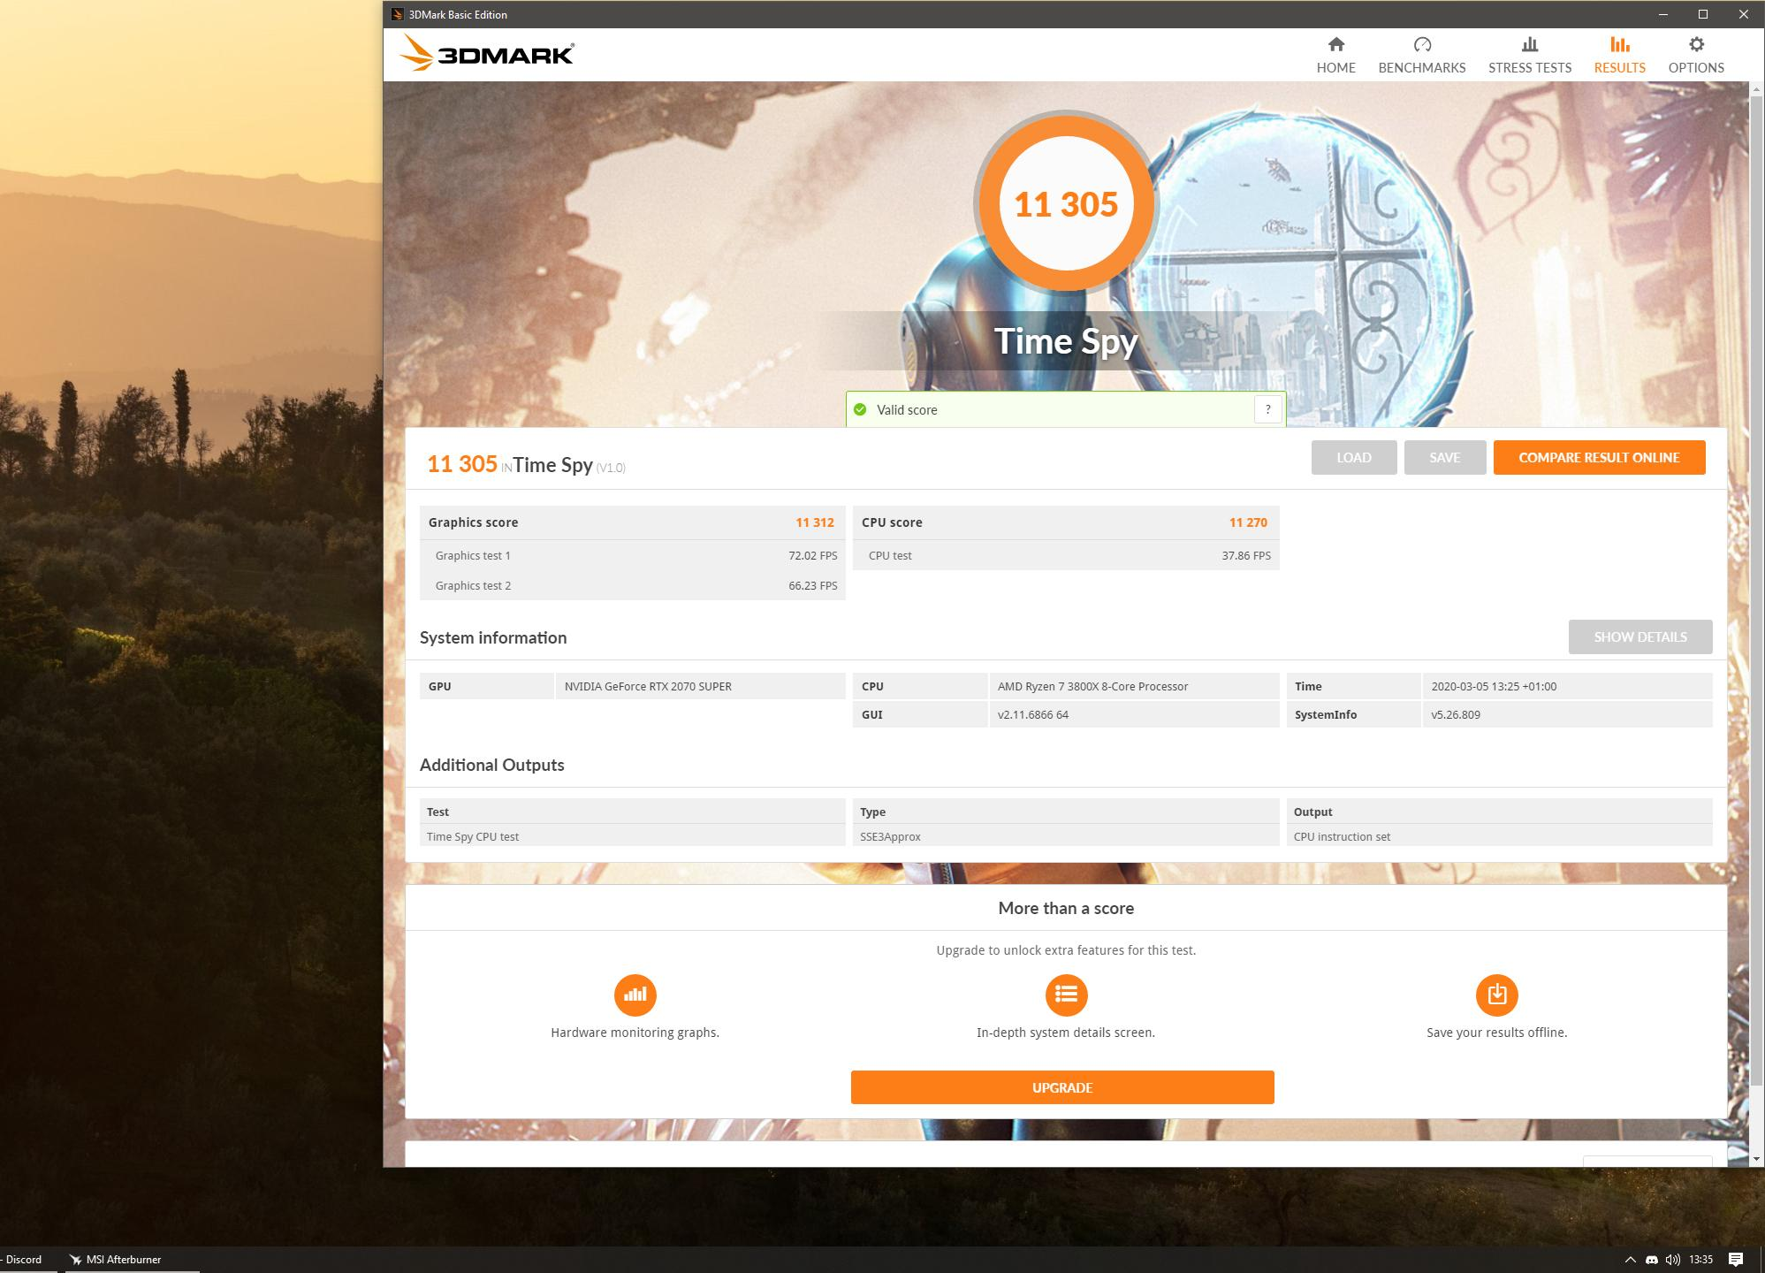This screenshot has width=1765, height=1273.
Task: Open the Home section house icon
Action: 1335,45
